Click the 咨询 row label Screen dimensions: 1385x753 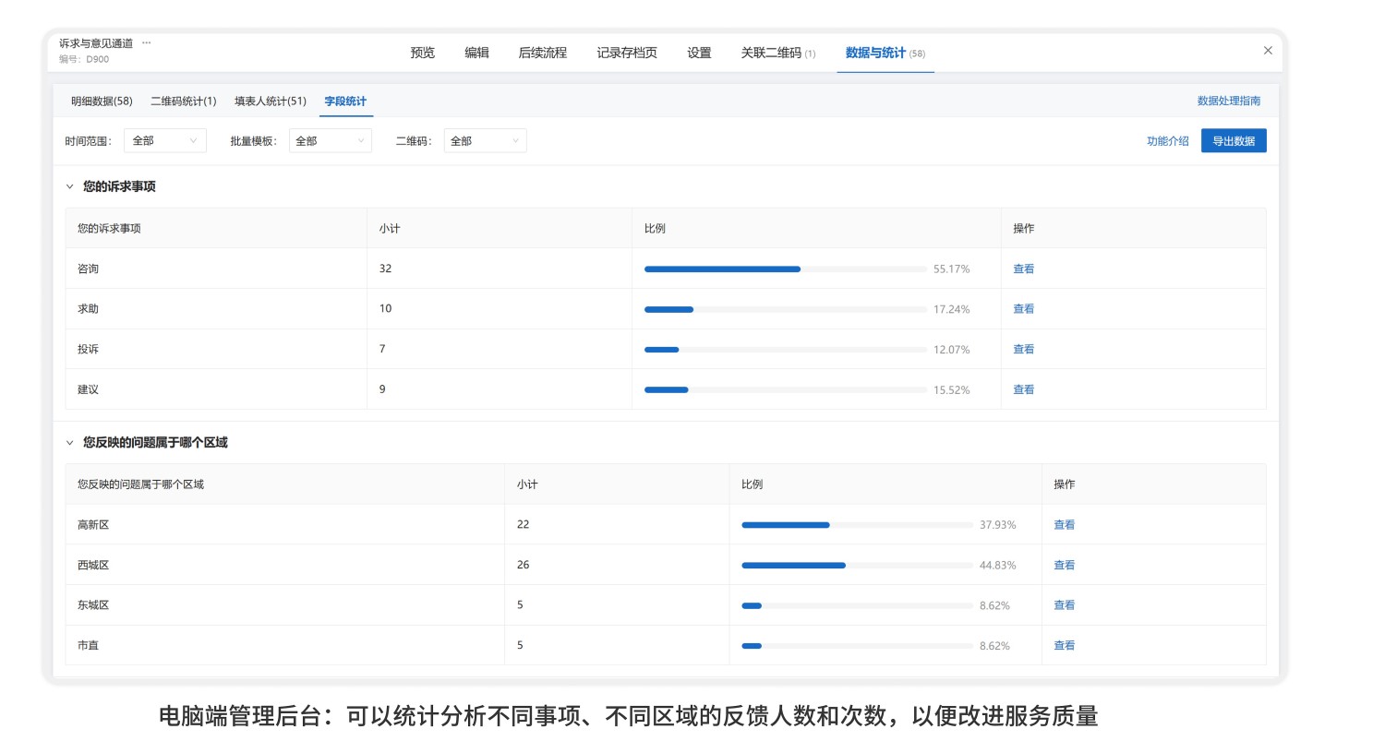tap(88, 269)
